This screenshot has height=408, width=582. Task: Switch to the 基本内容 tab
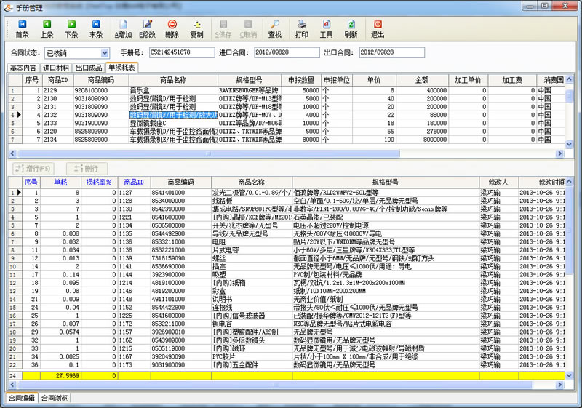[23, 68]
